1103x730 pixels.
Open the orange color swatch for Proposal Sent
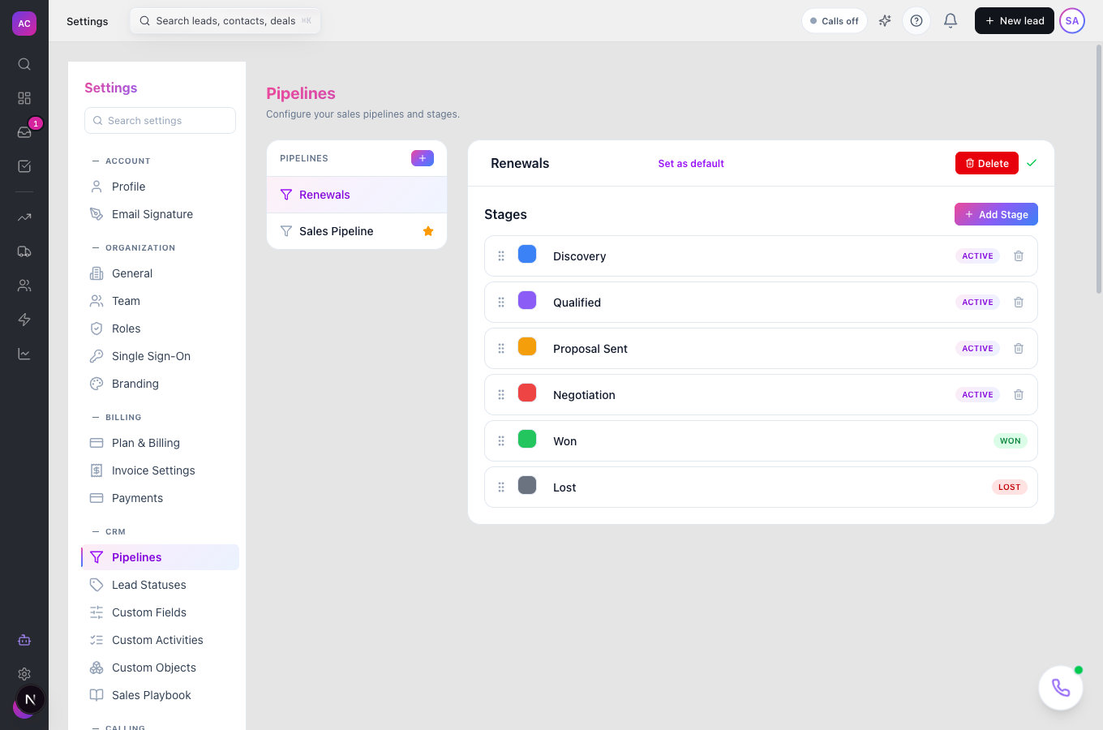[x=527, y=346]
